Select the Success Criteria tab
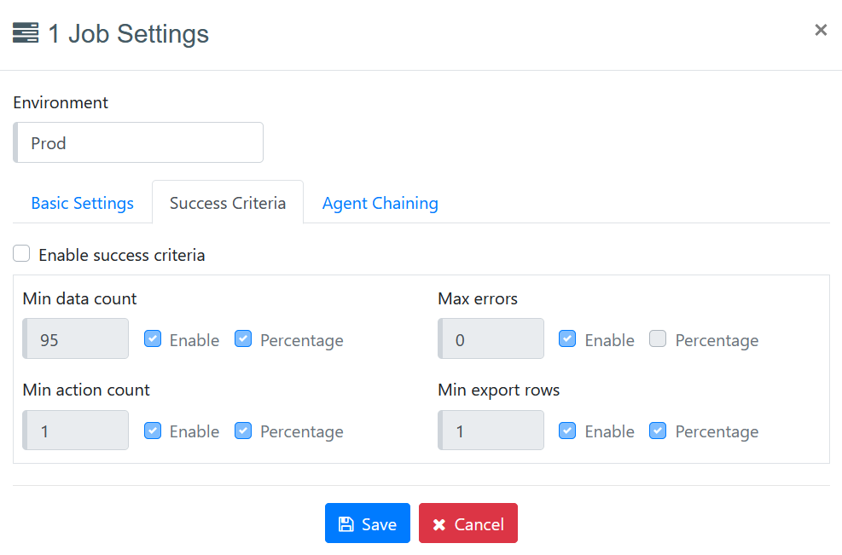 (x=228, y=203)
